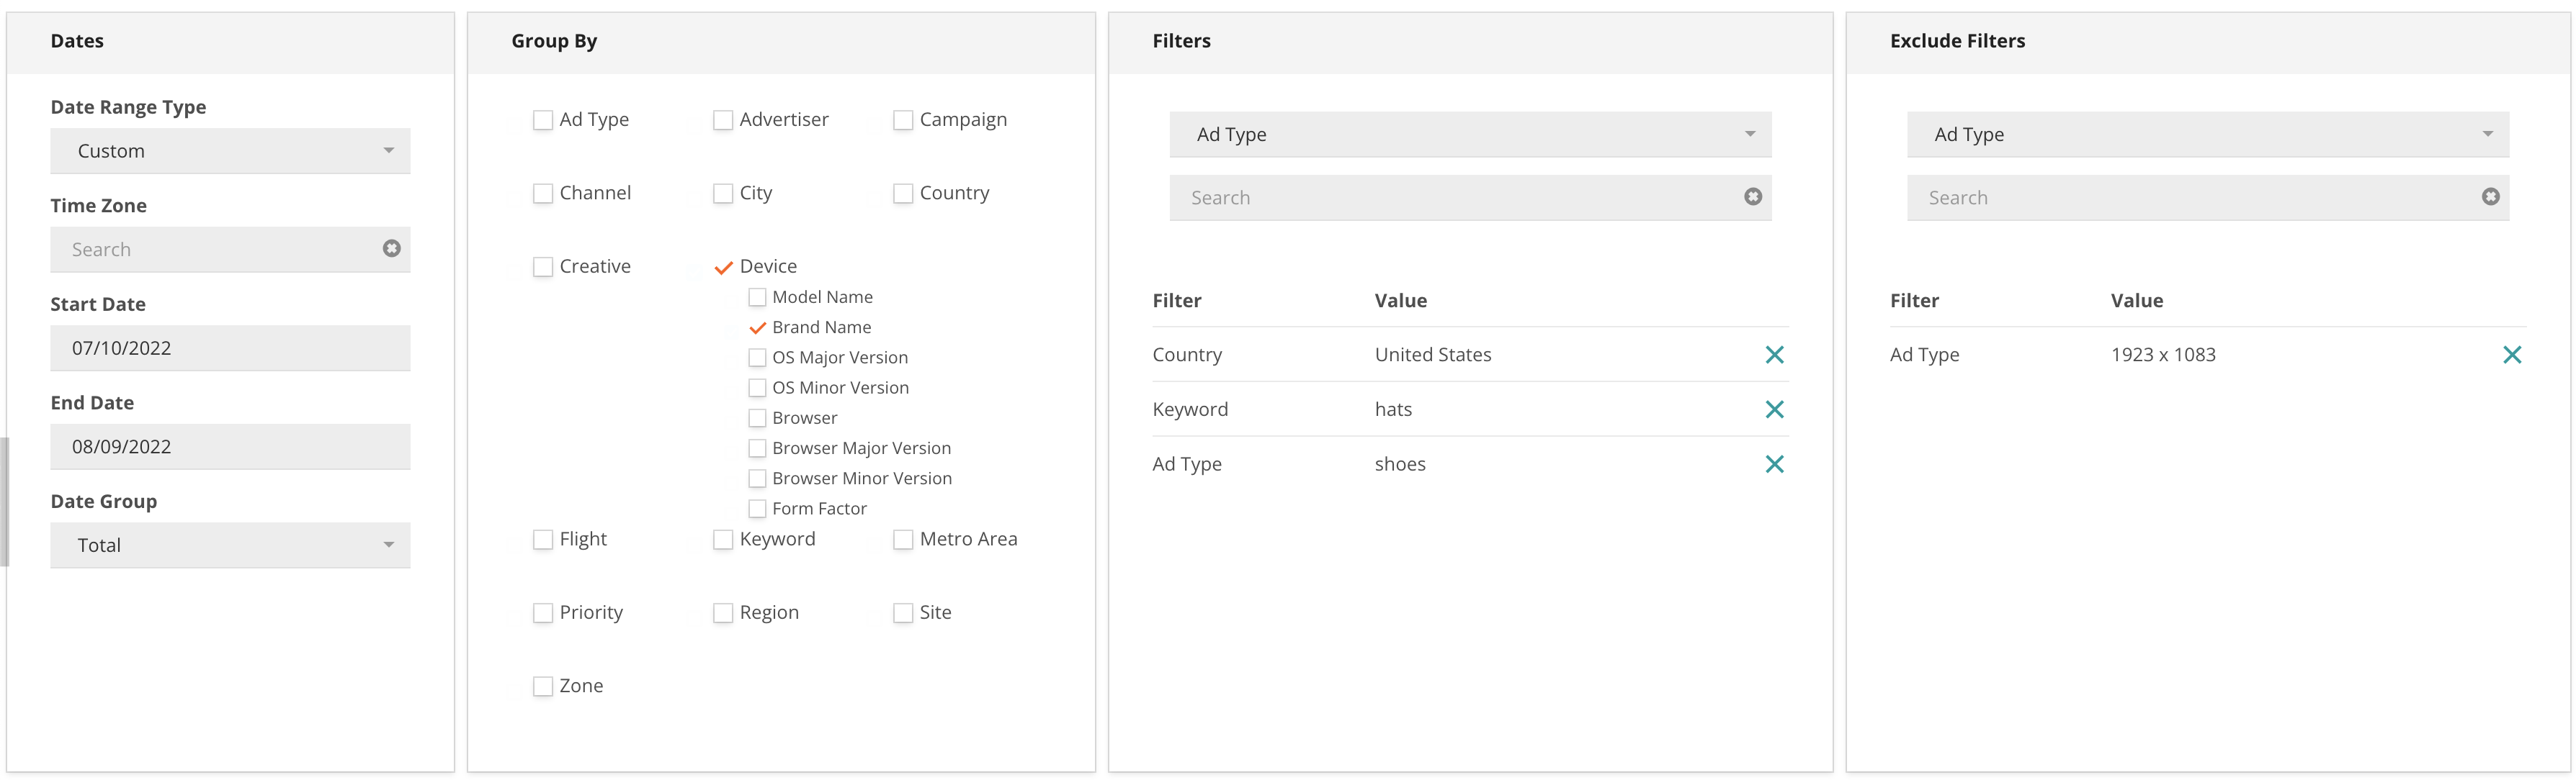Clear the Filters search box

tap(1752, 196)
